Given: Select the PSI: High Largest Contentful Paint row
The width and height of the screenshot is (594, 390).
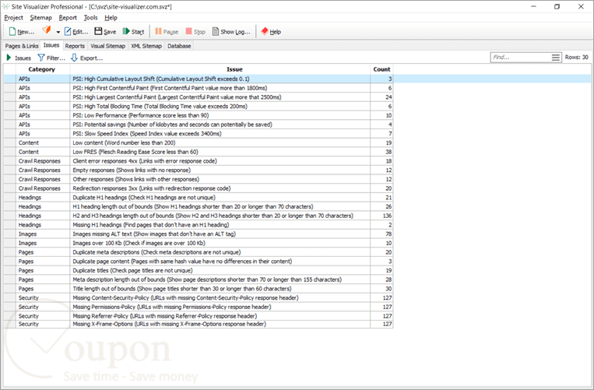Looking at the screenshot, I should 199,97.
